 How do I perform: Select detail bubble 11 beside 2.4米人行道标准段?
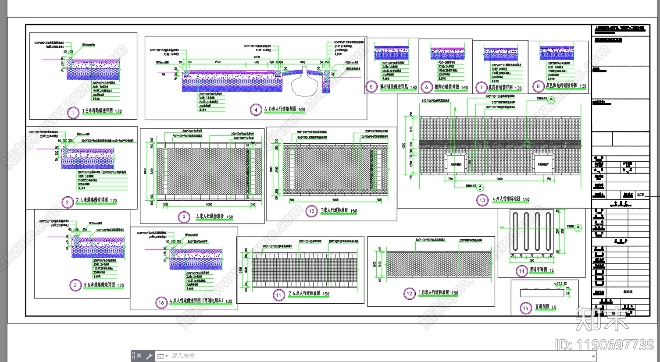pos(278,295)
